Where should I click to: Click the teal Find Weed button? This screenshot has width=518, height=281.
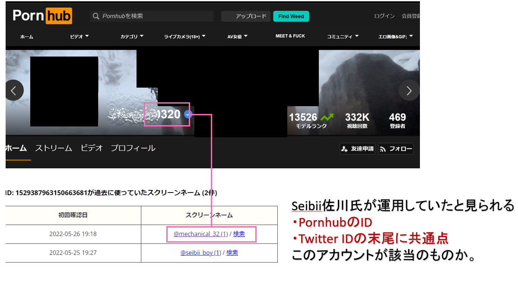(291, 16)
